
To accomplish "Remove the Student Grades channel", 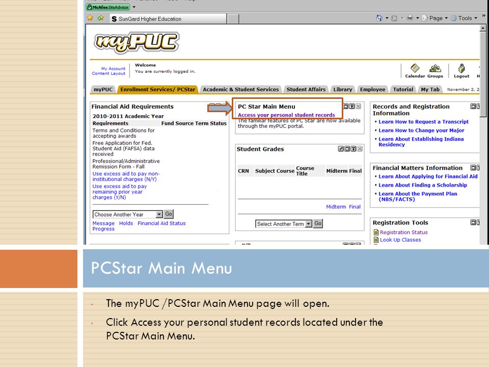I will coord(360,149).
